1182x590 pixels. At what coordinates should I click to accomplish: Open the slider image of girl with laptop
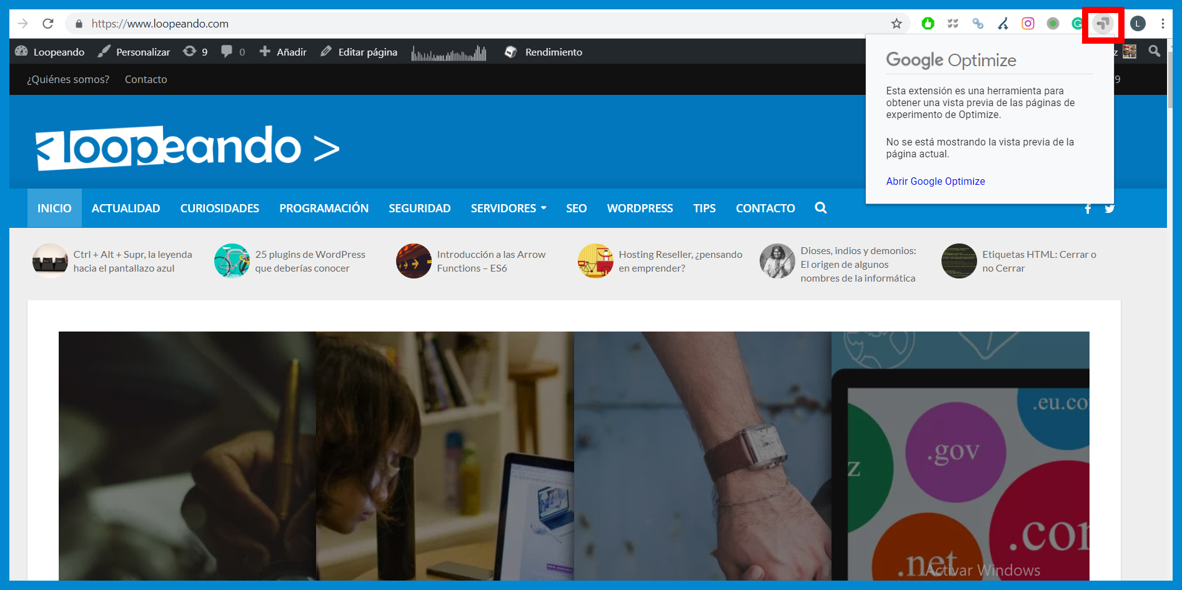tap(445, 456)
